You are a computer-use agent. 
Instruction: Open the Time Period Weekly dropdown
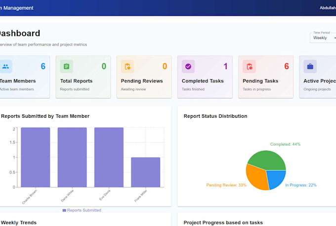coord(323,38)
